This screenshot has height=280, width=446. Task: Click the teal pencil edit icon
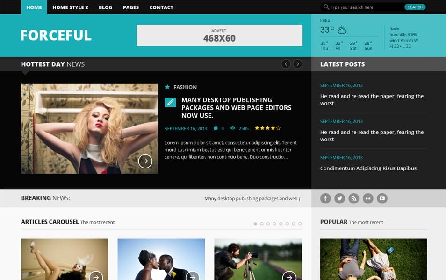tap(170, 102)
